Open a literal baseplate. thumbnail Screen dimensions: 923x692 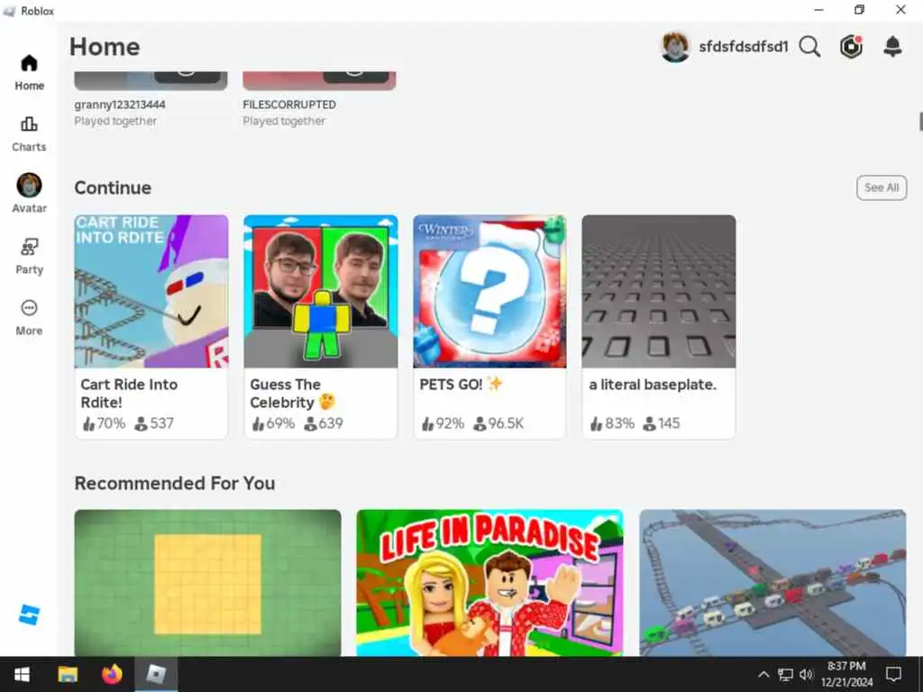[x=659, y=291]
